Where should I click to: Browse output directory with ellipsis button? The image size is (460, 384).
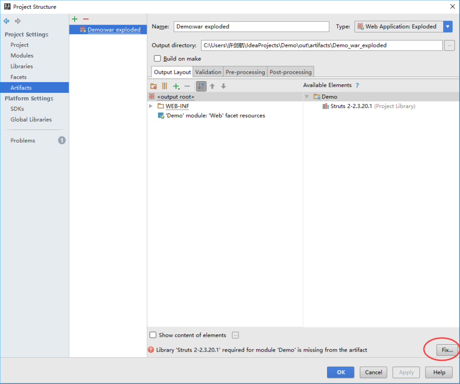449,45
